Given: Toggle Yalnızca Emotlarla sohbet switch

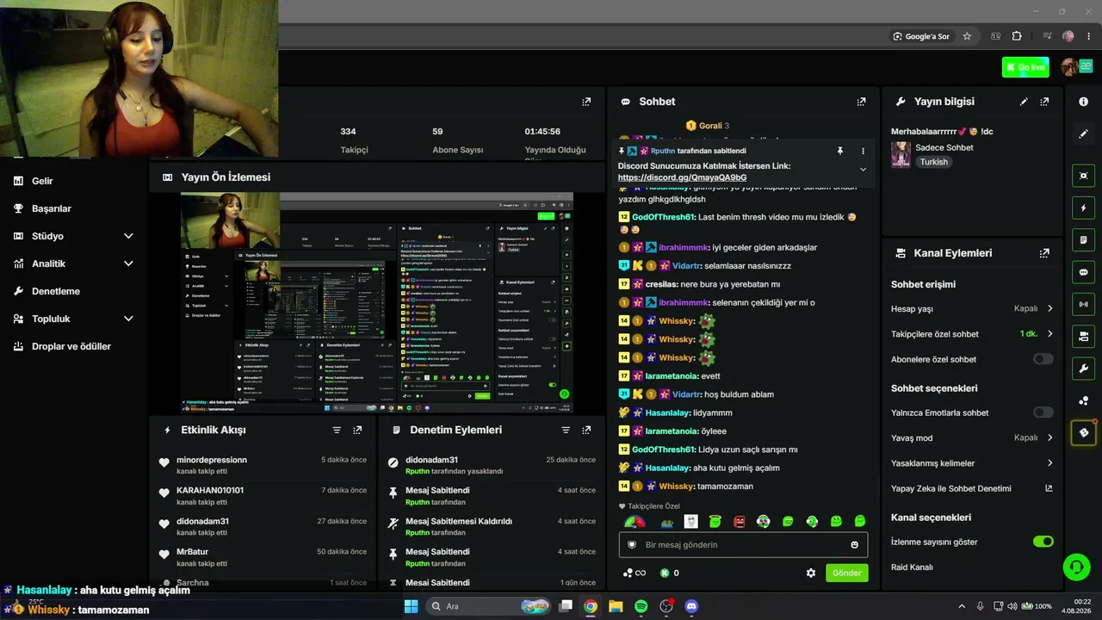Looking at the screenshot, I should click(x=1043, y=412).
